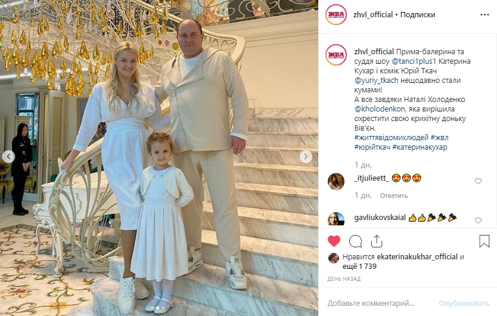Open the three-dot more options menu

[x=484, y=15]
